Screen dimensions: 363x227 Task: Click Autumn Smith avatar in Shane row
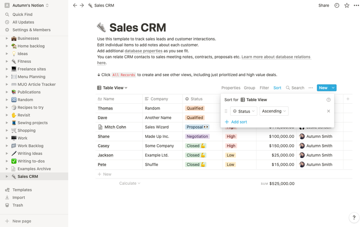coord(302,136)
